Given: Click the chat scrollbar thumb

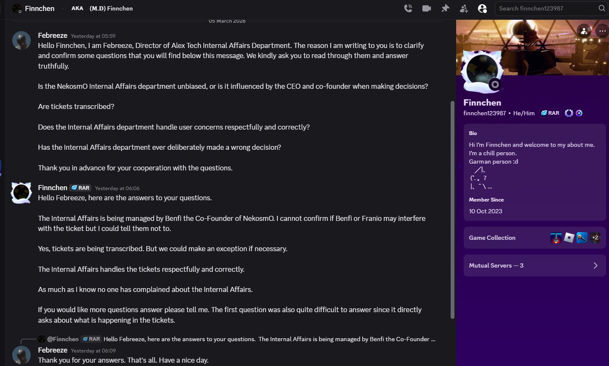Looking at the screenshot, I should point(452,210).
